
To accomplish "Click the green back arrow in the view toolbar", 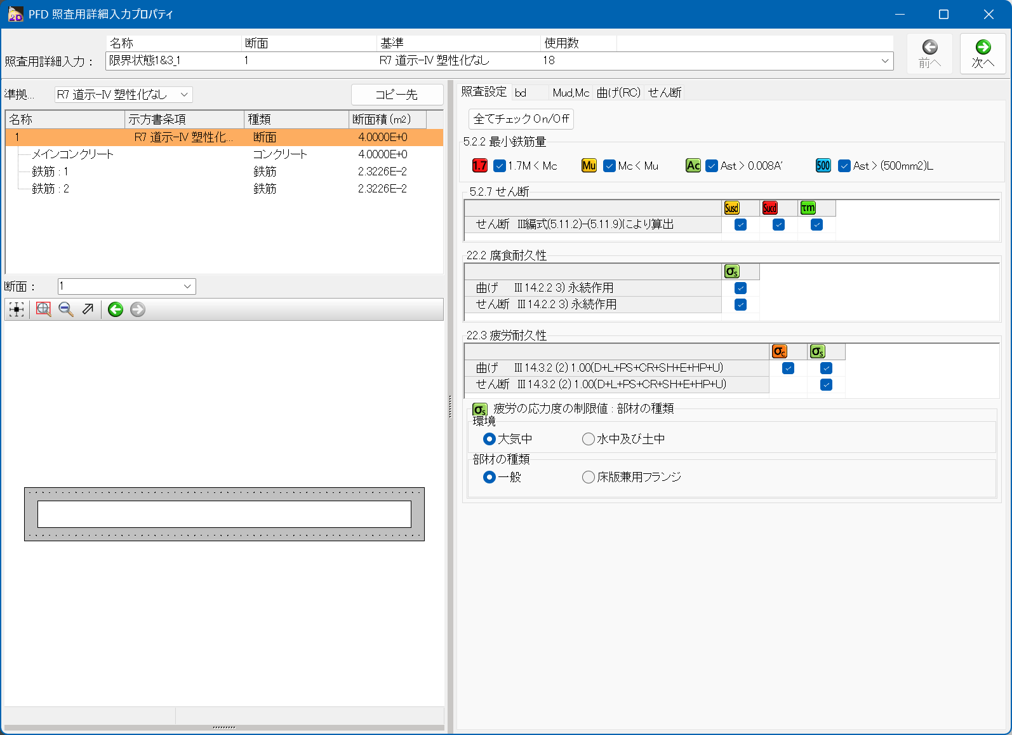I will coord(115,309).
